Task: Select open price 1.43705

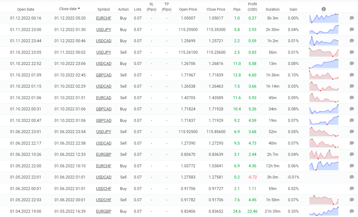Action: (x=188, y=98)
